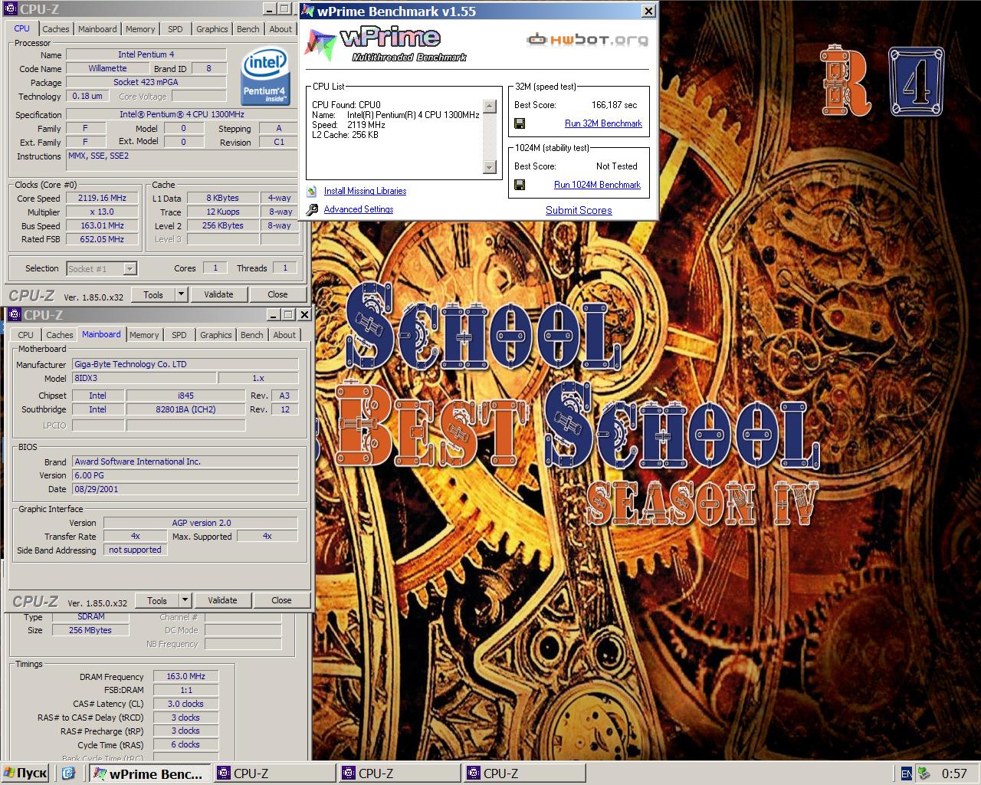This screenshot has width=981, height=785.
Task: Click the Side Band Addressing value not supported
Action: point(135,550)
